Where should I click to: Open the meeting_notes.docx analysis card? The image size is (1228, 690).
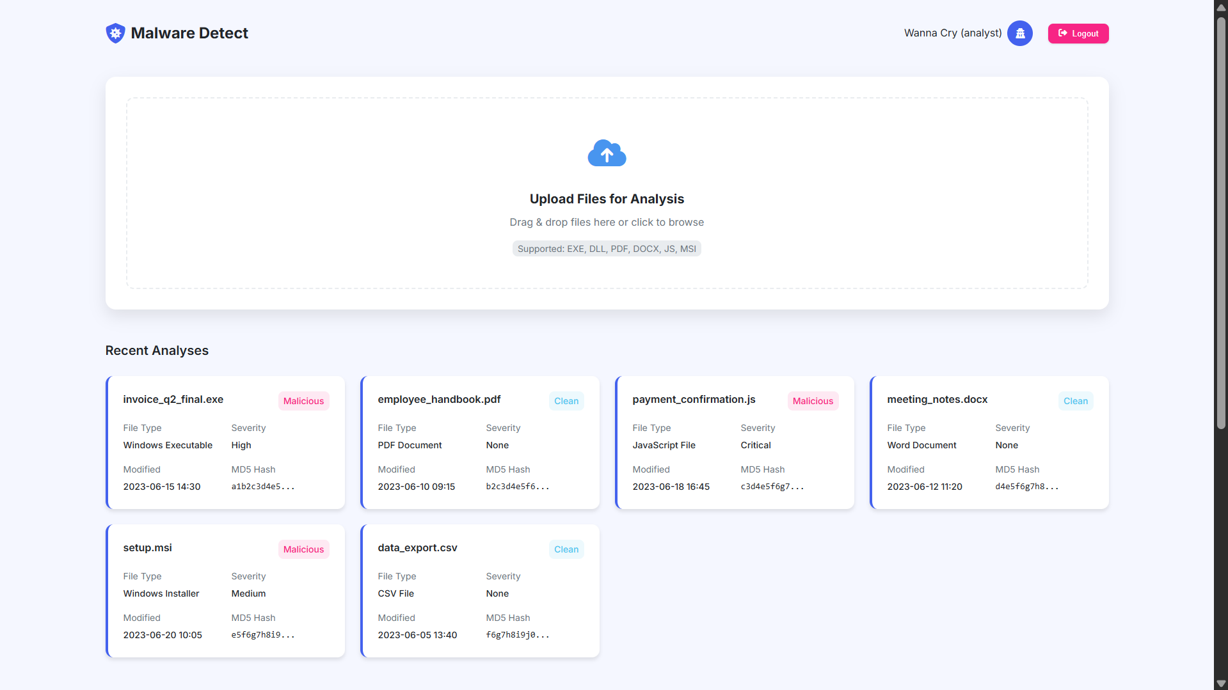coord(989,443)
